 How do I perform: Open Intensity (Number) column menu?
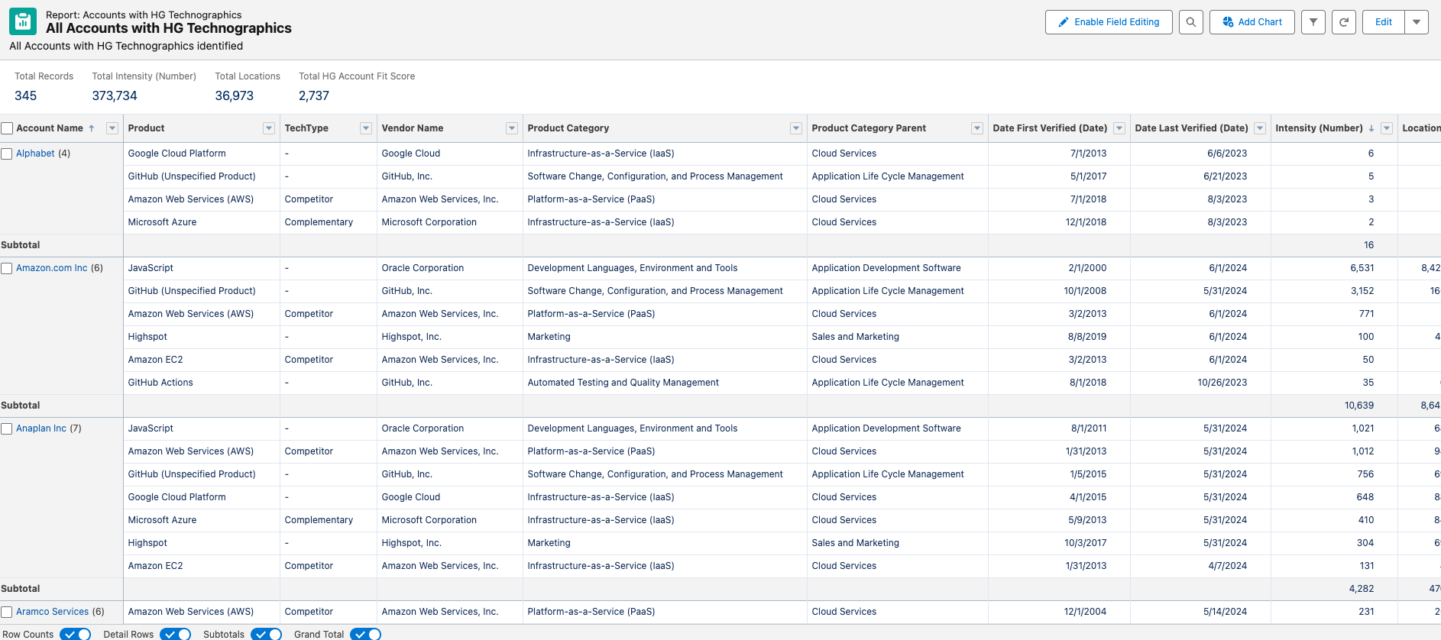point(1387,128)
